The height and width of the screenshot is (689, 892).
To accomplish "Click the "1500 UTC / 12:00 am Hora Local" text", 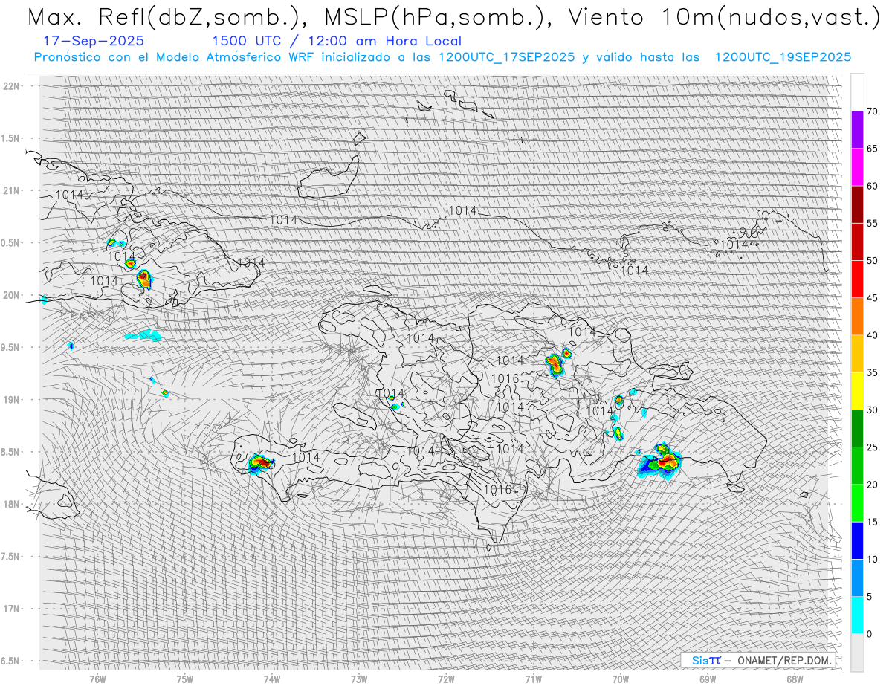I will tap(337, 42).
